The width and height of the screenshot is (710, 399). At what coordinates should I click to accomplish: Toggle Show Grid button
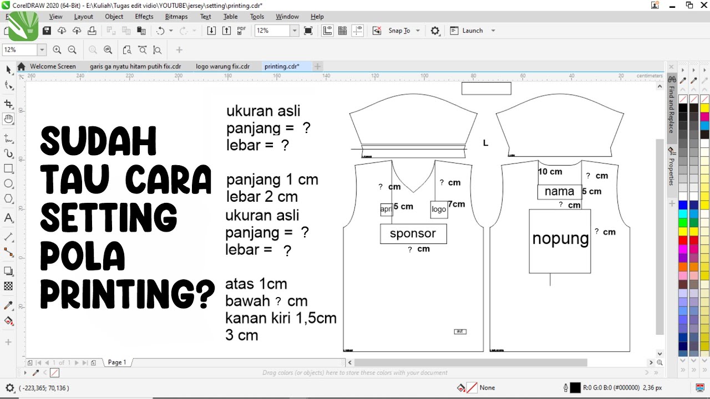click(343, 30)
